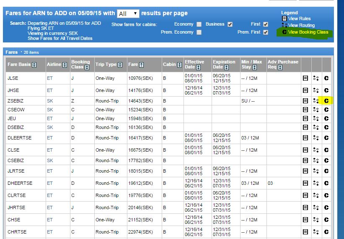Viewport: 344px width, 239px height.
Task: Uncheck the Prem. First cabin checkbox
Action: 266,32
